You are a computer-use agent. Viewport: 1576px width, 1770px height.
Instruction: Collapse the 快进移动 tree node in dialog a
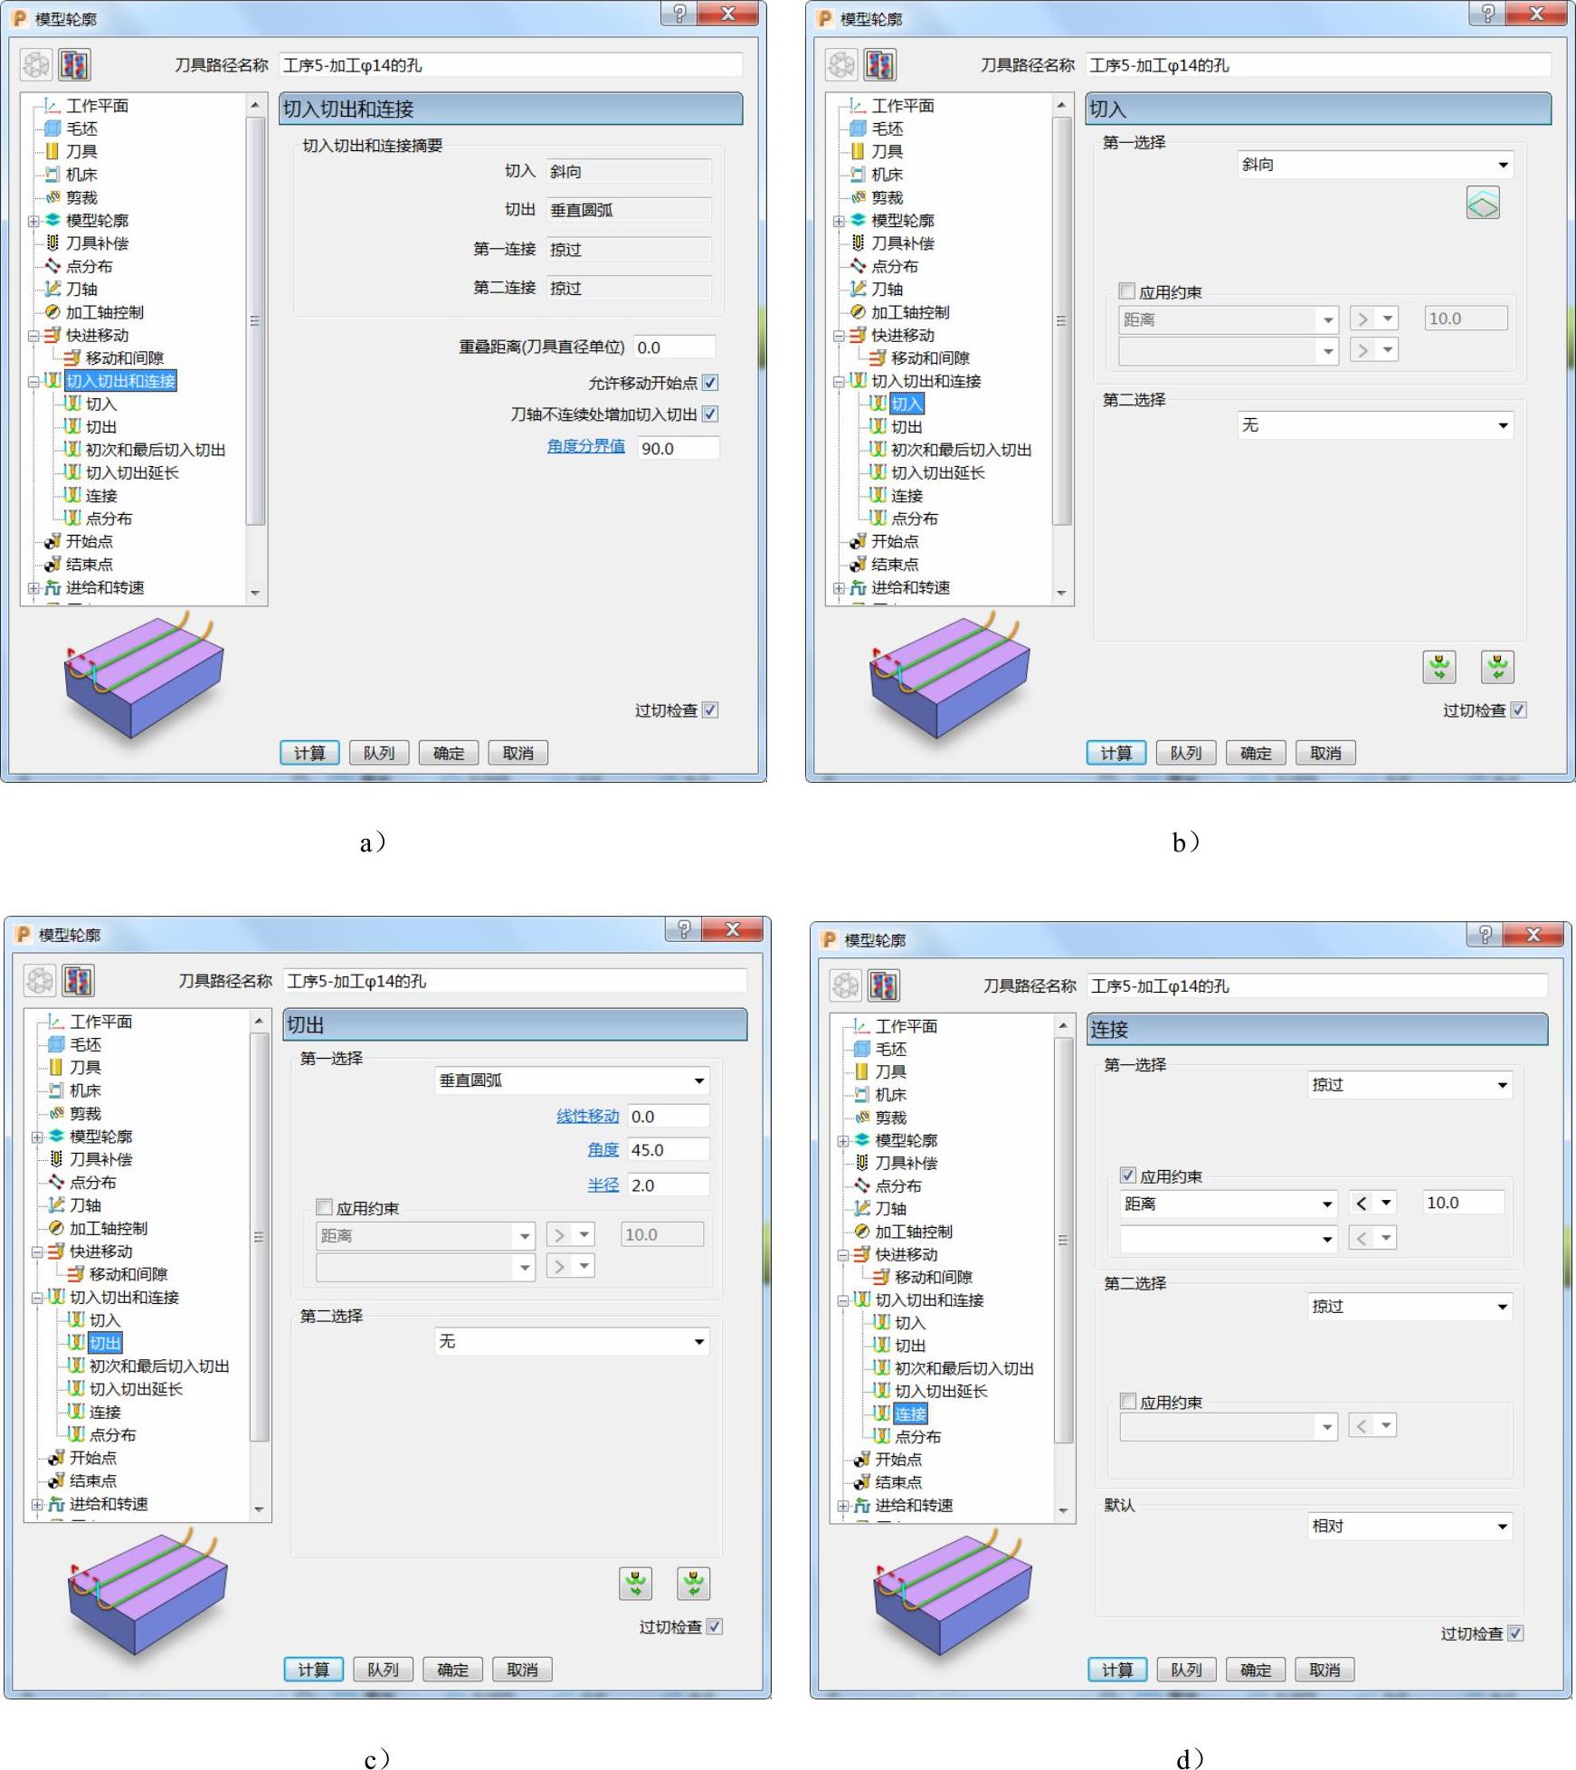33,336
